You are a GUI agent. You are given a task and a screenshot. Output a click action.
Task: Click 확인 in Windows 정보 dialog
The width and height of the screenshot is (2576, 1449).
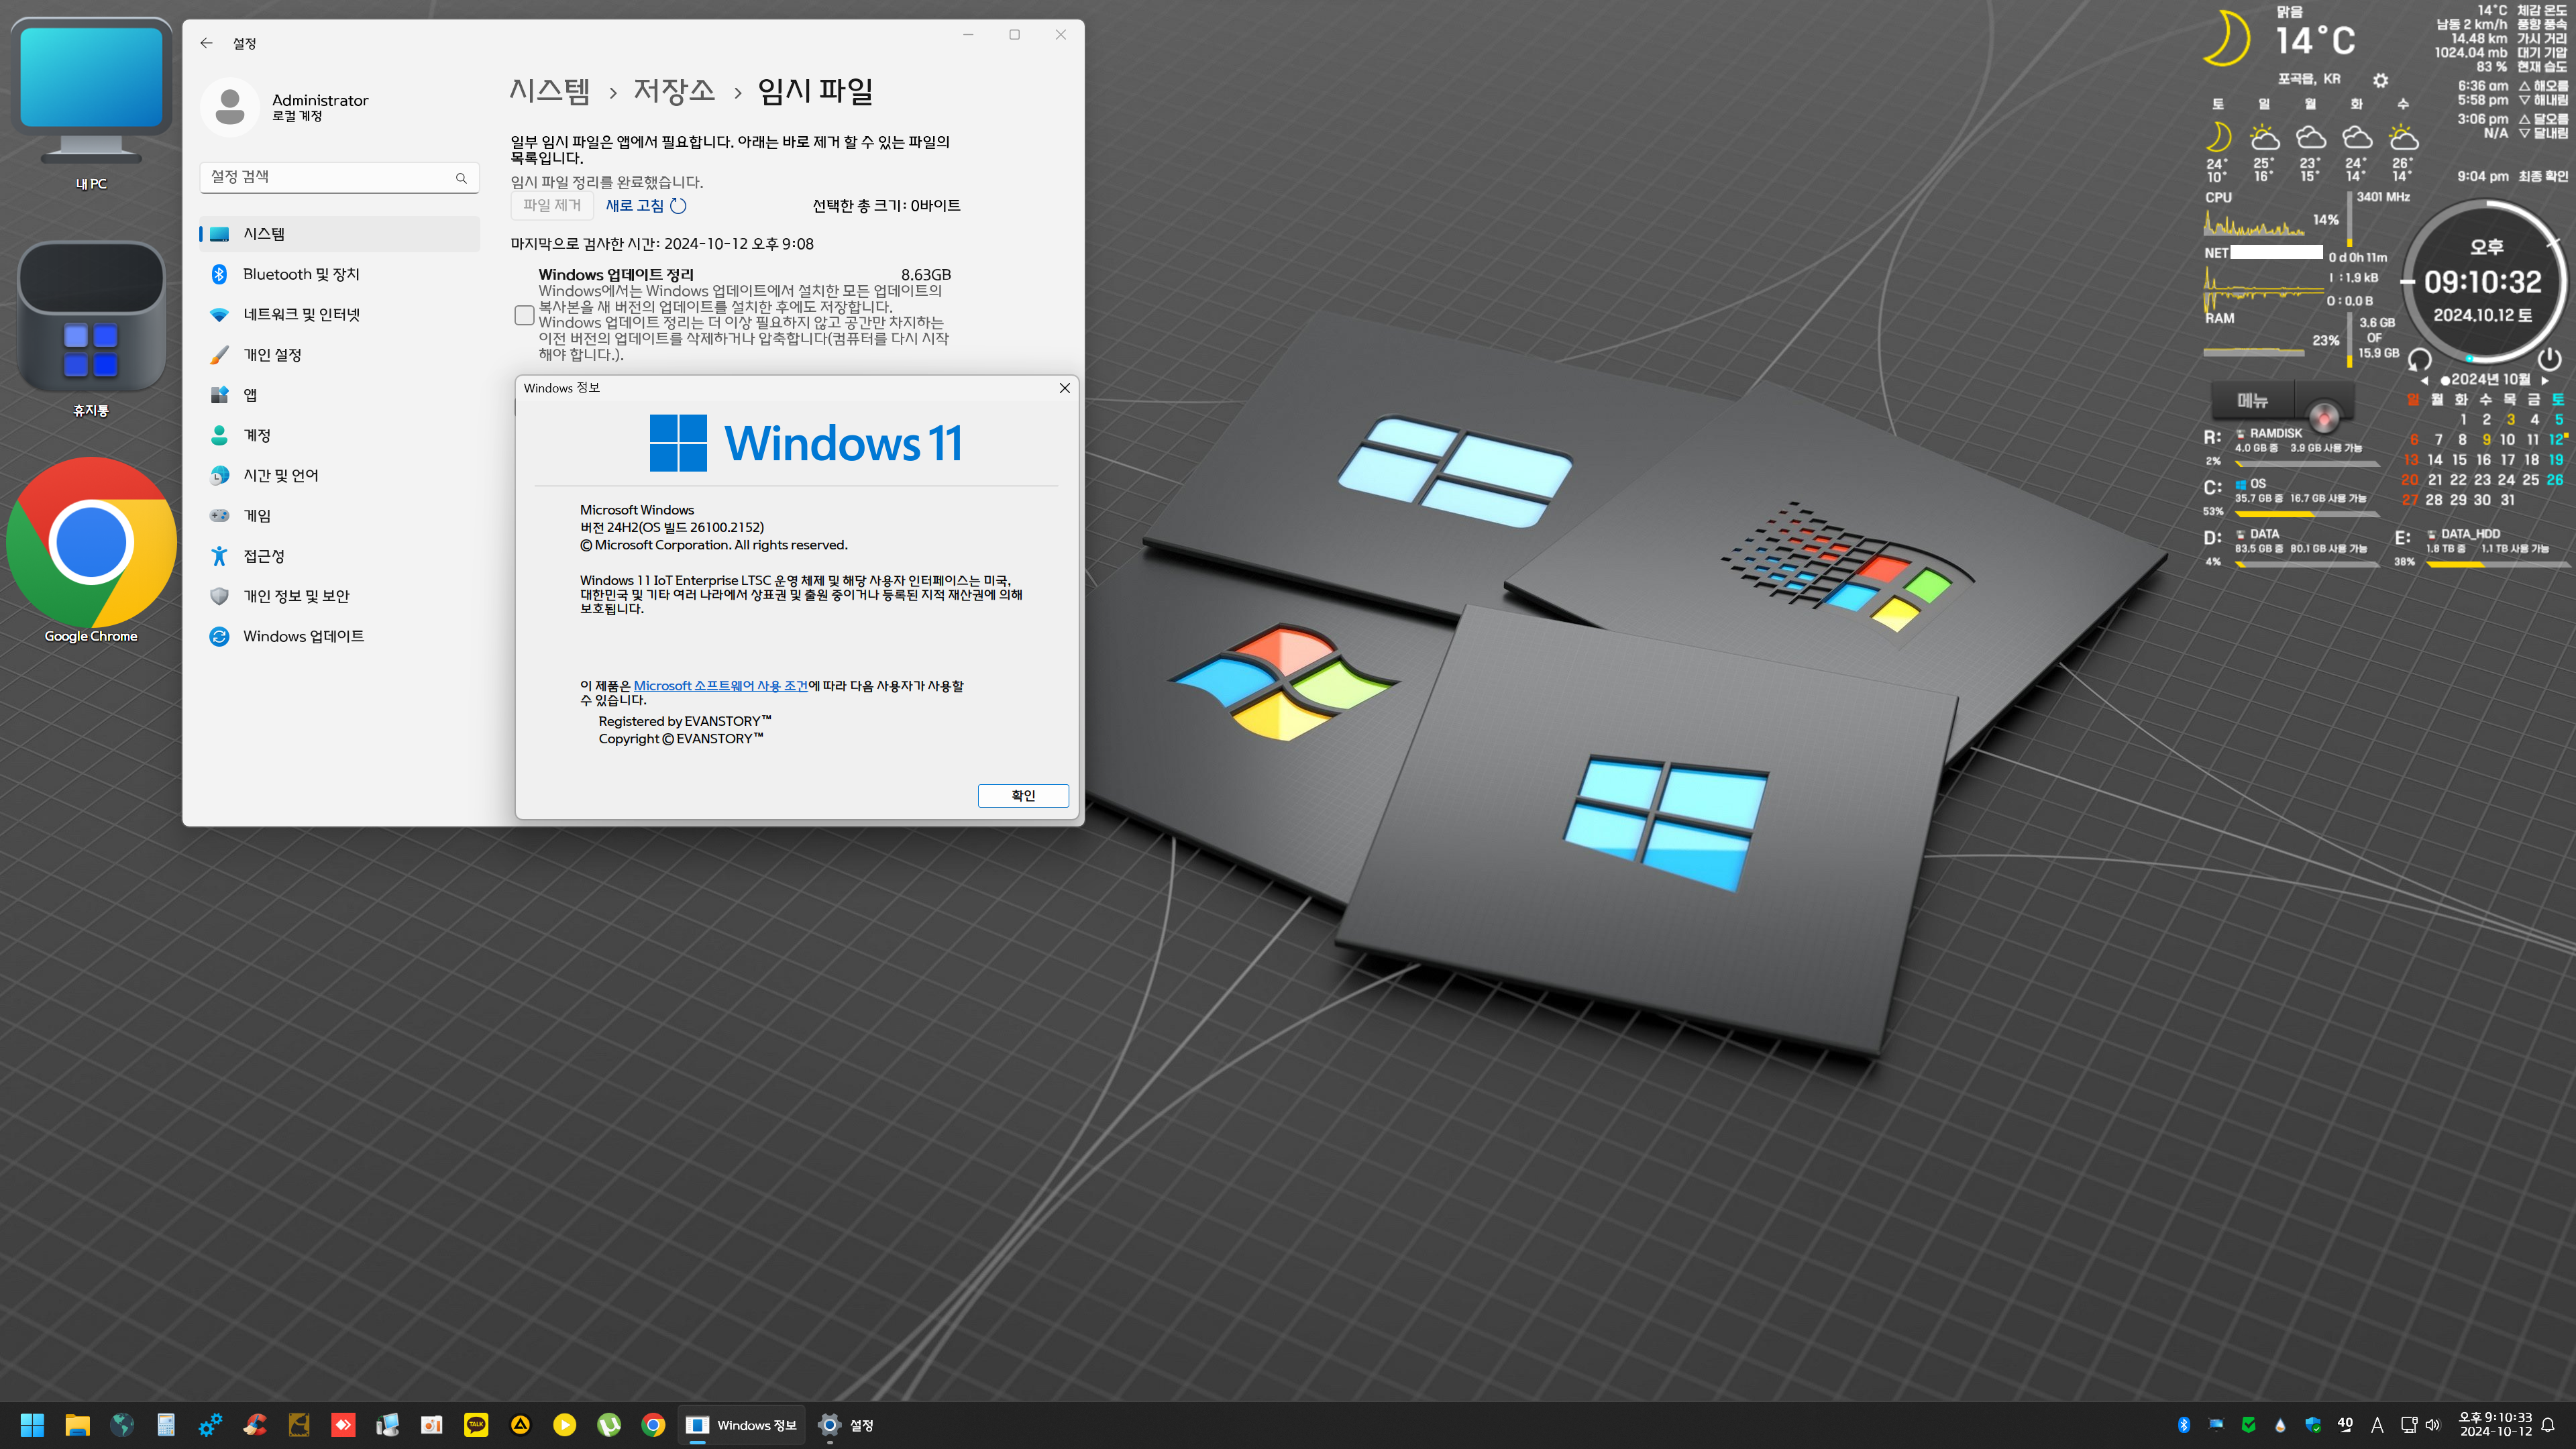coord(1023,795)
